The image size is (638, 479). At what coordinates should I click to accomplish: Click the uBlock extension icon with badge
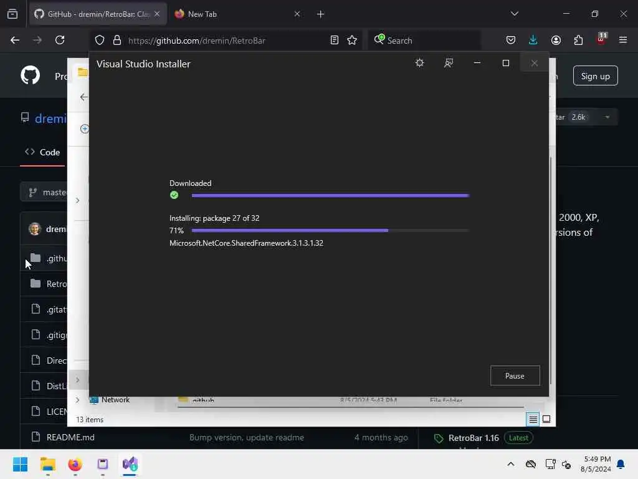(601, 39)
